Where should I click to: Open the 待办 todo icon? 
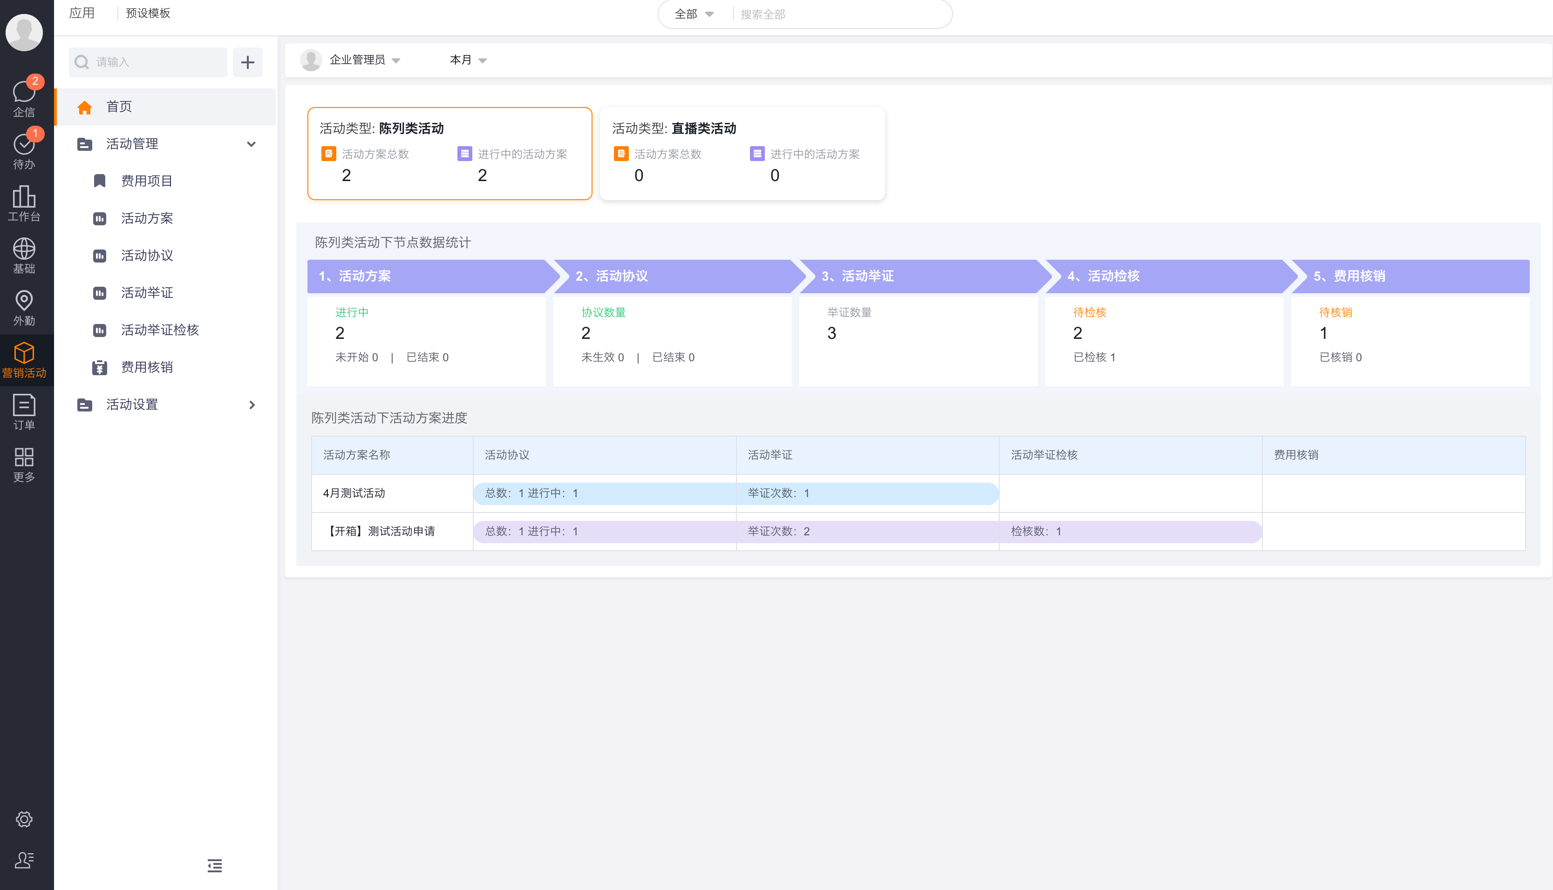(x=24, y=150)
